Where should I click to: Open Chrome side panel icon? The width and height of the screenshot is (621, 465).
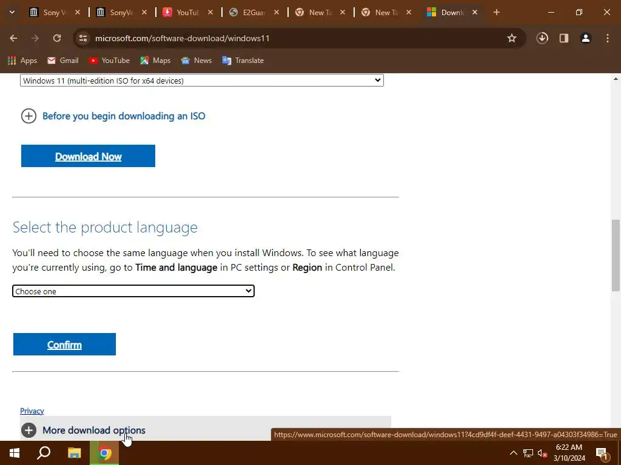pos(564,38)
